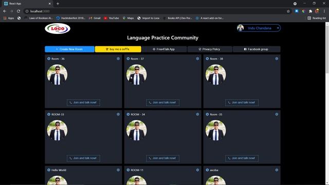The height and width of the screenshot is (185, 329).
Task: Click the status icon beside ascdsa title
Action: coord(207,170)
